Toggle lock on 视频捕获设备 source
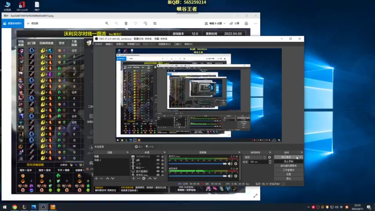Image resolution: width=375 pixels, height=211 pixels. (162, 157)
